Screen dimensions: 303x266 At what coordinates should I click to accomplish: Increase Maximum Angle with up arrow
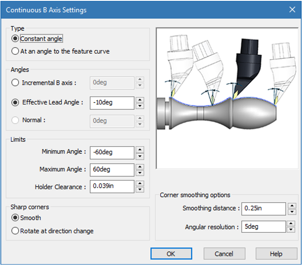click(x=140, y=167)
